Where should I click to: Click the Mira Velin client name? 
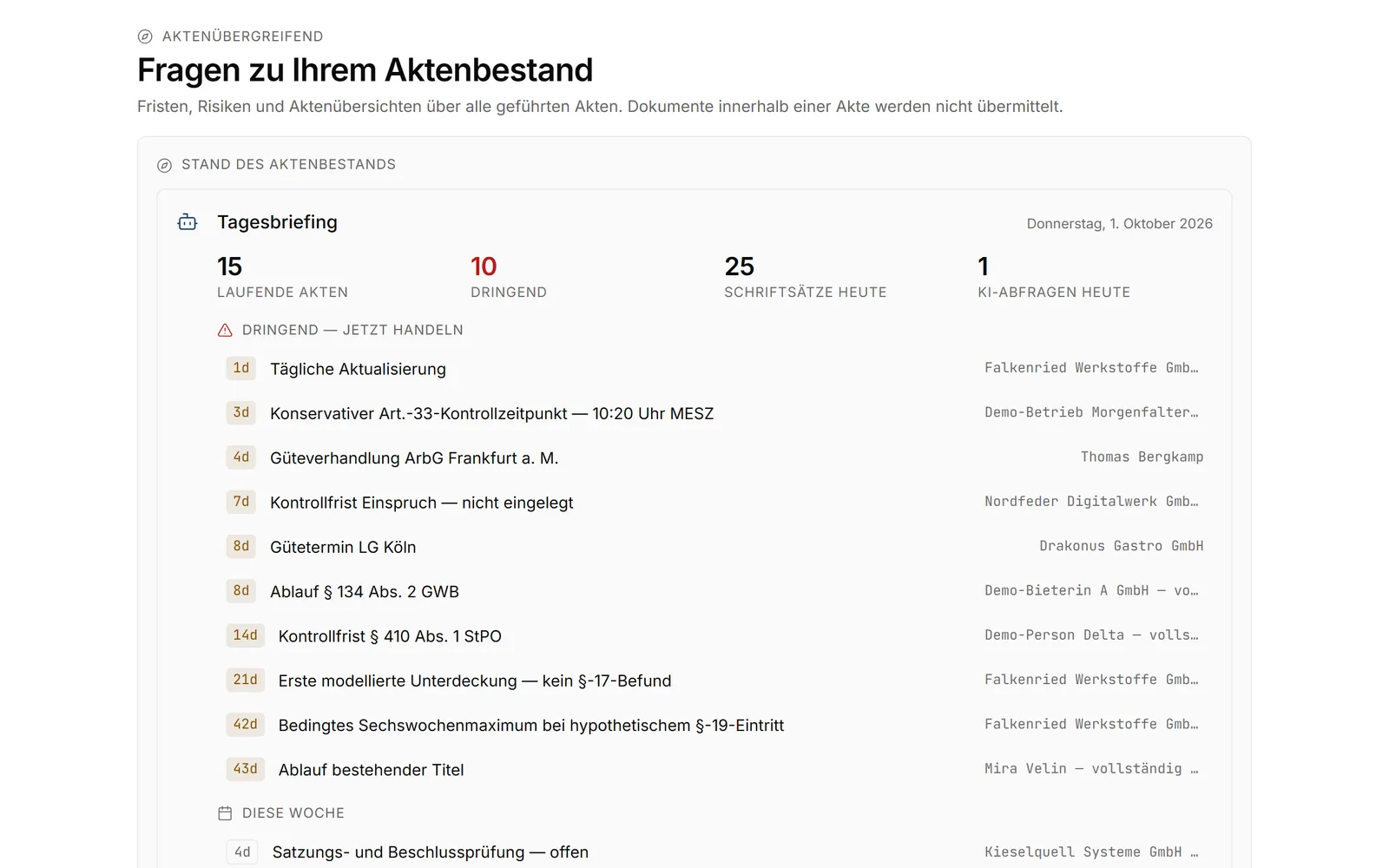click(x=1091, y=769)
